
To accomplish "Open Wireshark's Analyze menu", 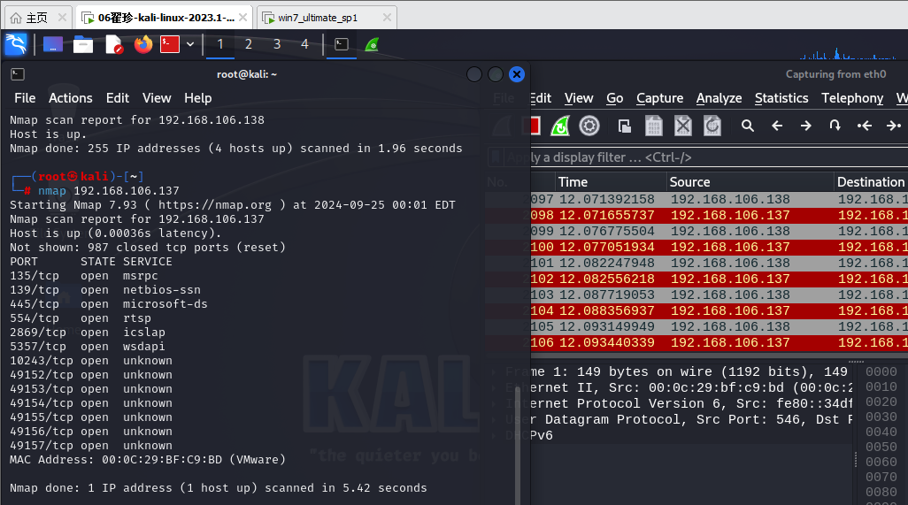I will click(719, 98).
